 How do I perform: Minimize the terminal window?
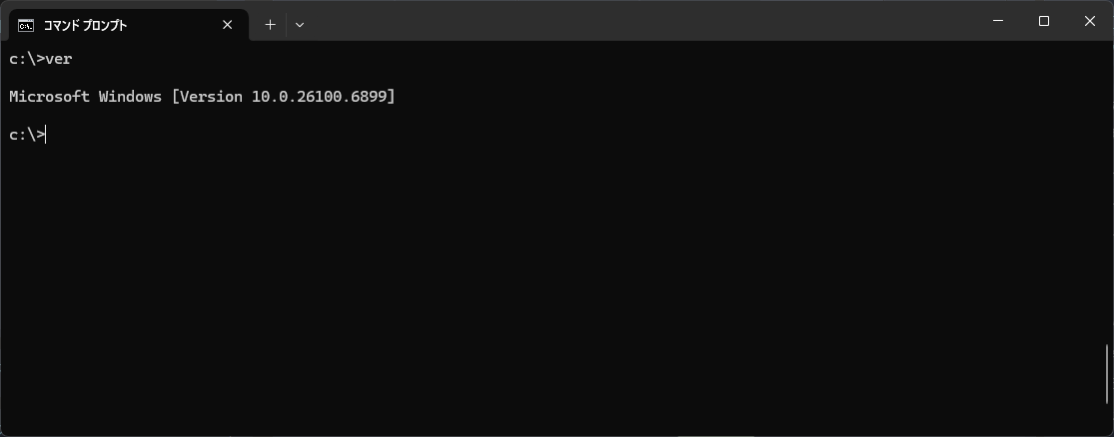(998, 21)
